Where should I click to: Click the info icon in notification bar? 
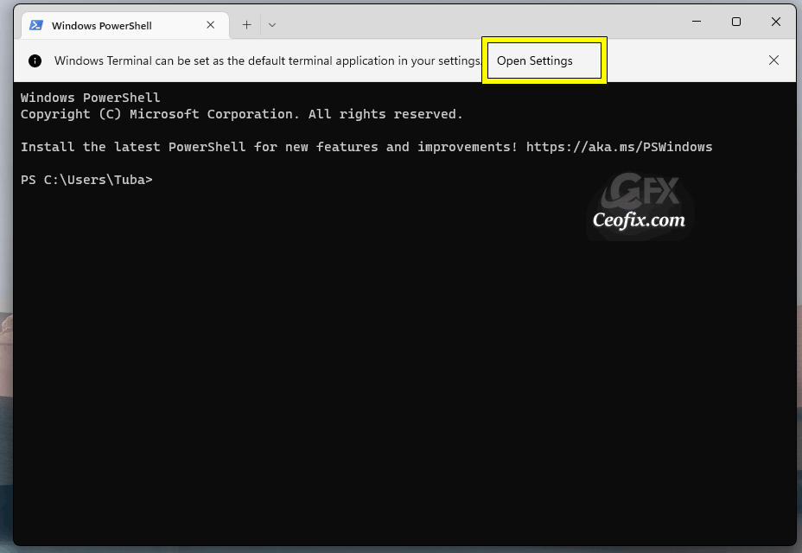point(35,60)
